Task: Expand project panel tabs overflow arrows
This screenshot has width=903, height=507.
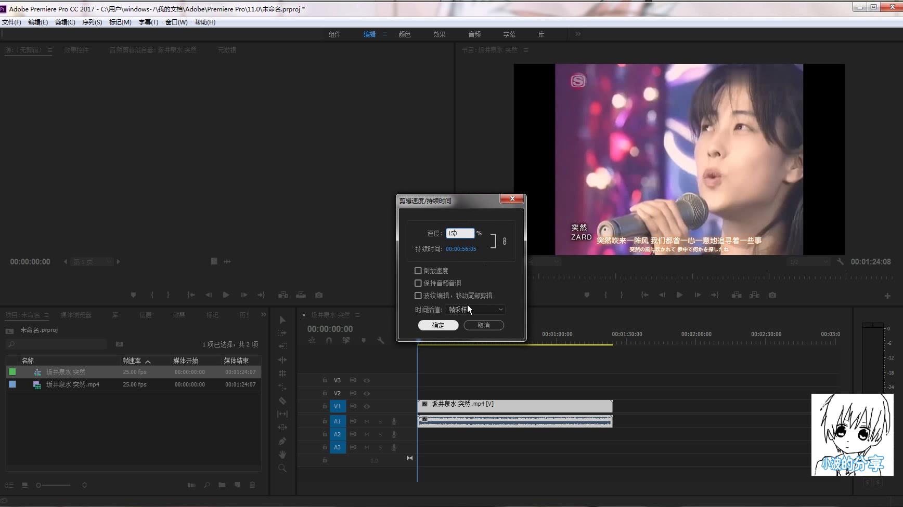Action: [264, 315]
